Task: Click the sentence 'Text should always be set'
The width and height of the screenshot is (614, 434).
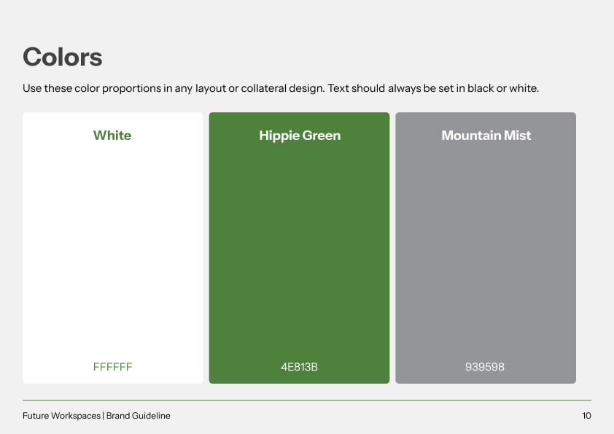Action: (432, 88)
